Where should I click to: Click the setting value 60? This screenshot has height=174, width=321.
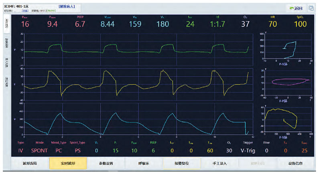click(210, 151)
